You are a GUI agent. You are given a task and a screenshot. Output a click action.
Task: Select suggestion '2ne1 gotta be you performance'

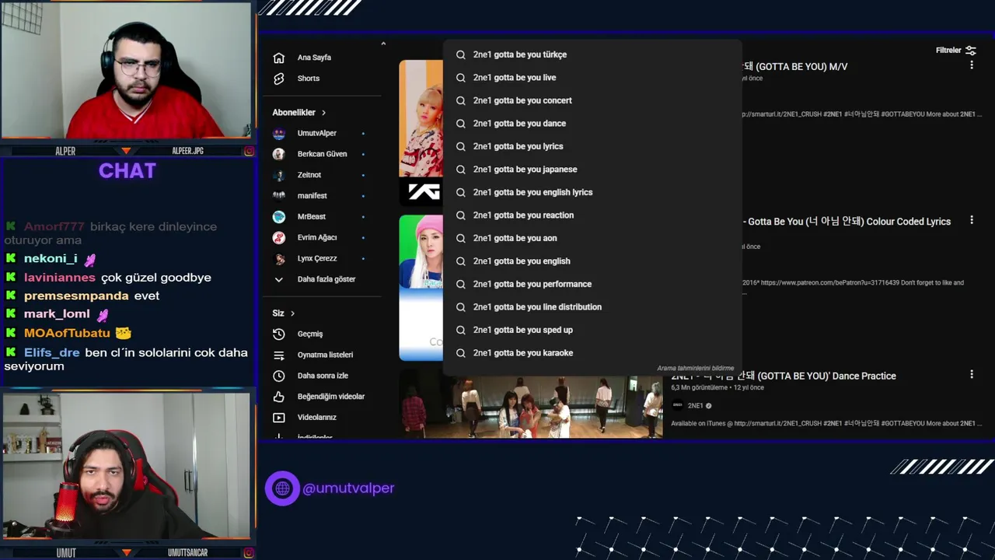pos(592,284)
